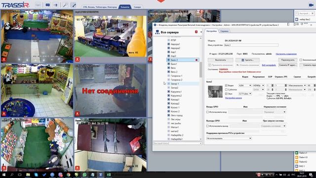Toggle the Экономичный checkbox
Screen dimensions: 316x178
(x=301, y=60)
